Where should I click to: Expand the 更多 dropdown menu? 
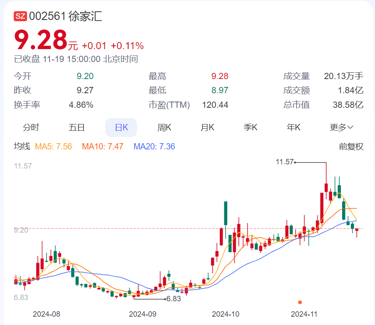coord(342,127)
